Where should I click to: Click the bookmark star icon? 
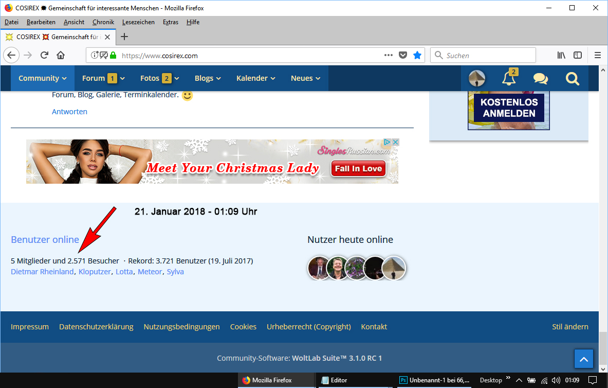pos(417,56)
